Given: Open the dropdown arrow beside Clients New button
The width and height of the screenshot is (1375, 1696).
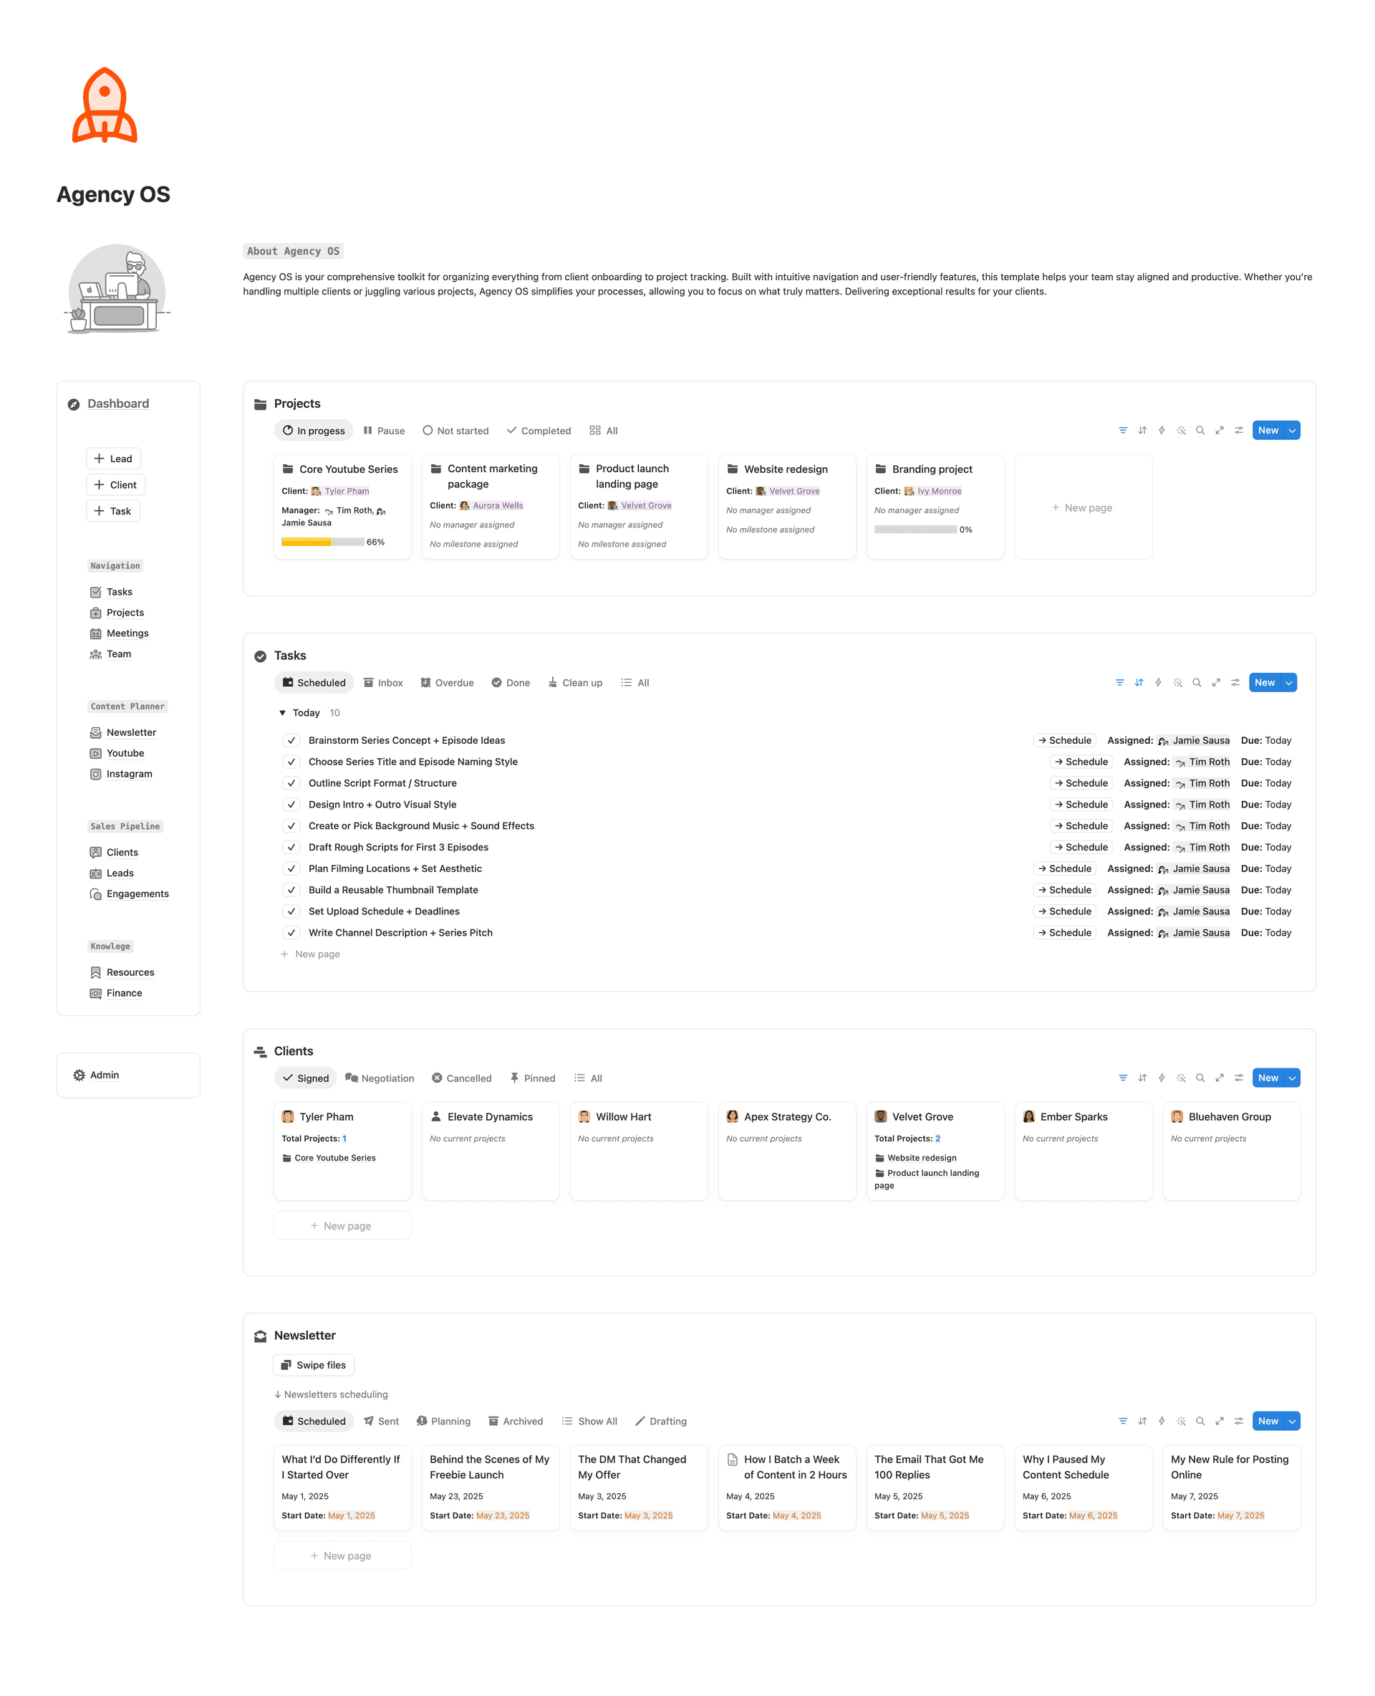Looking at the screenshot, I should pos(1292,1078).
